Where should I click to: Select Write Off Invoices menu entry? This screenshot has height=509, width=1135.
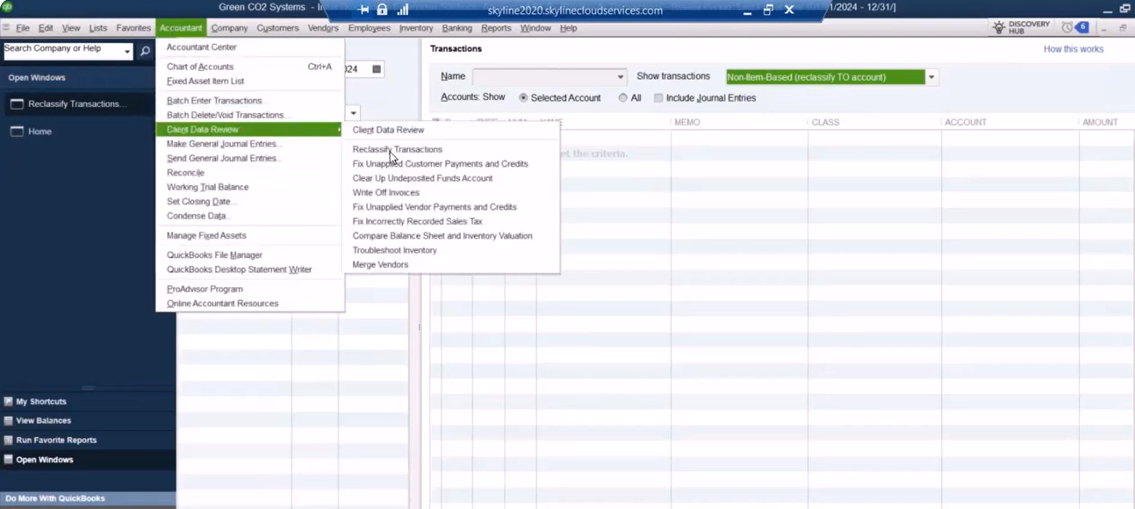385,193
